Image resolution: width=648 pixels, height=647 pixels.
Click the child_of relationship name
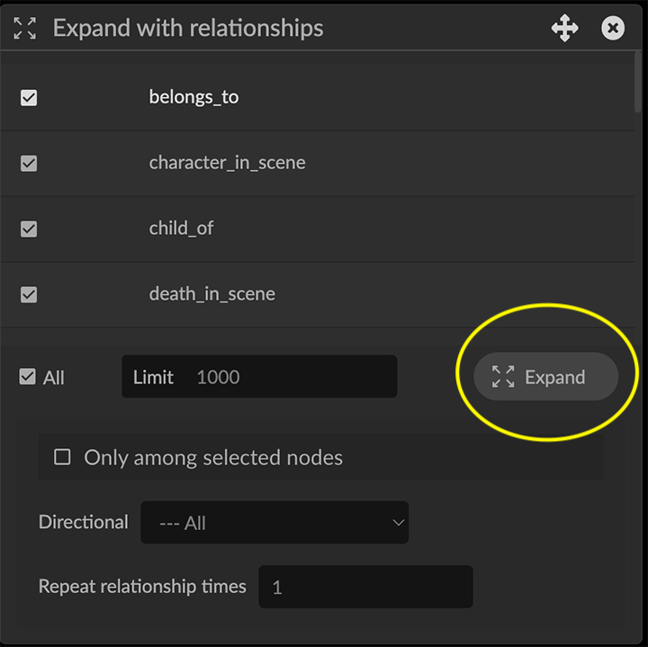click(181, 229)
